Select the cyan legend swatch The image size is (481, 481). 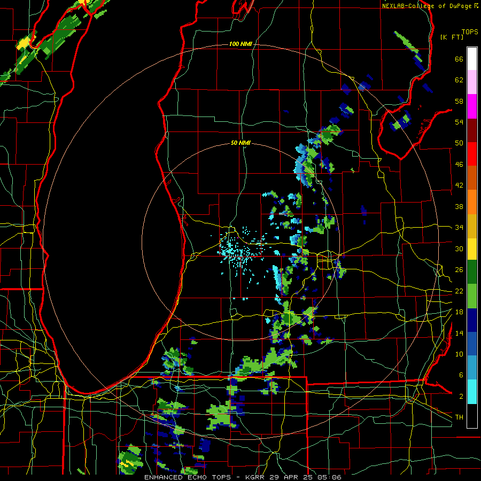[472, 392]
